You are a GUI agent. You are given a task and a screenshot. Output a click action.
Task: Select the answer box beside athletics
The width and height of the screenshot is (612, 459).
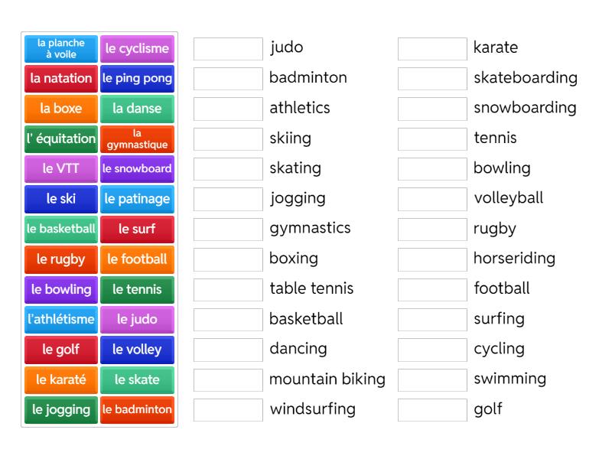coord(227,109)
